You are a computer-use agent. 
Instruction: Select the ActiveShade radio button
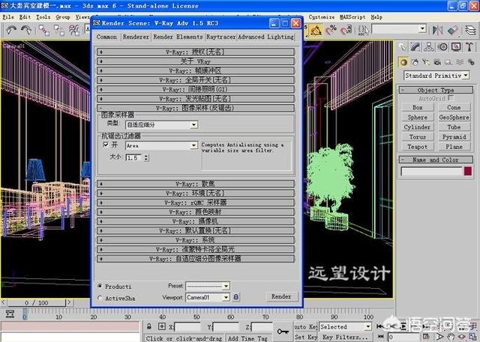coord(100,298)
